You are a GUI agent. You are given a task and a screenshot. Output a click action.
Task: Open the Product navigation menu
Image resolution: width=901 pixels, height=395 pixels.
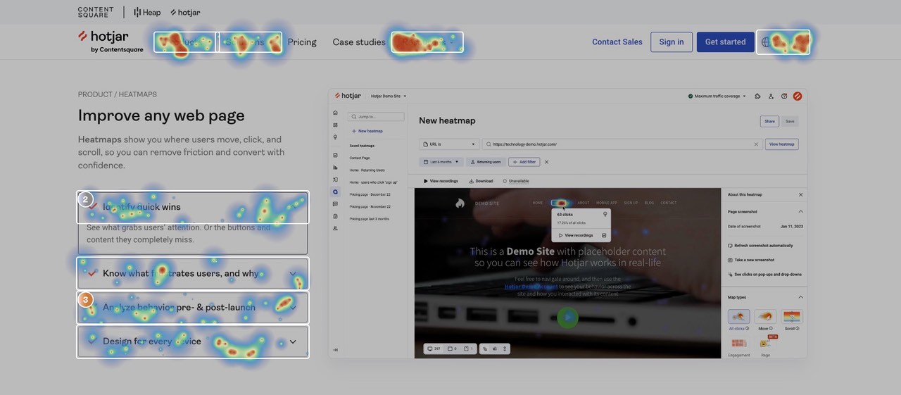pyautogui.click(x=184, y=42)
